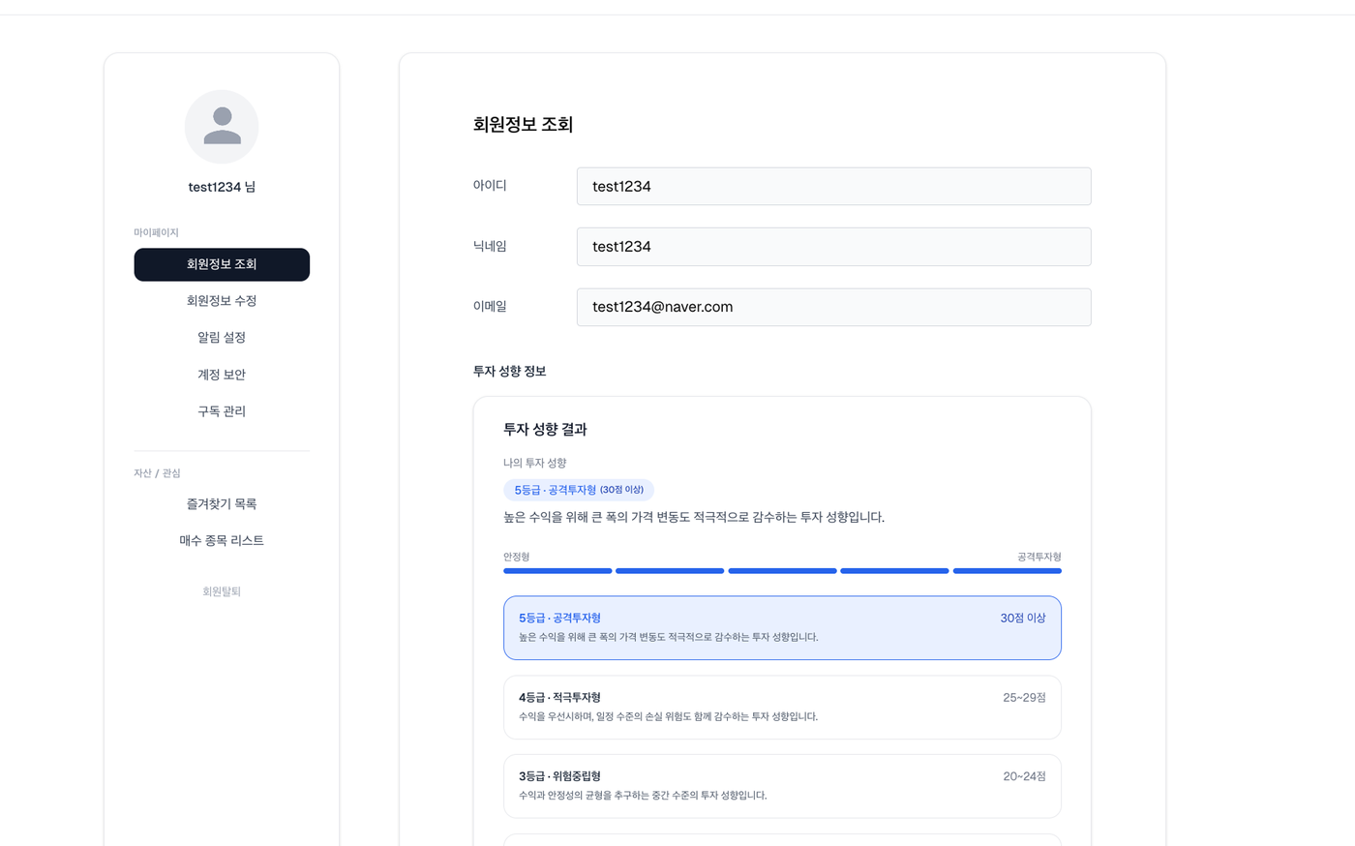Click the 회원탈퇴 link

[222, 591]
